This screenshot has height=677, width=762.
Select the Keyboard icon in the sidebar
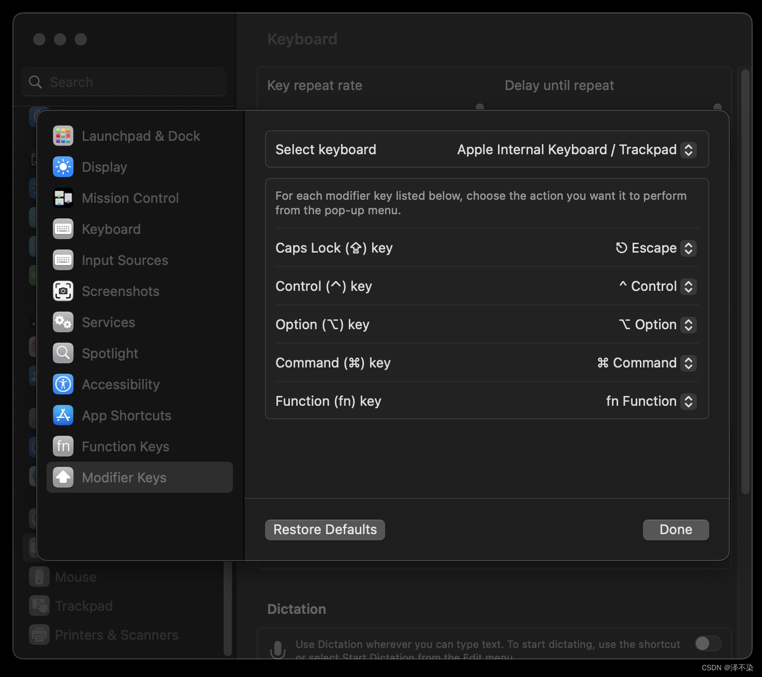click(63, 229)
